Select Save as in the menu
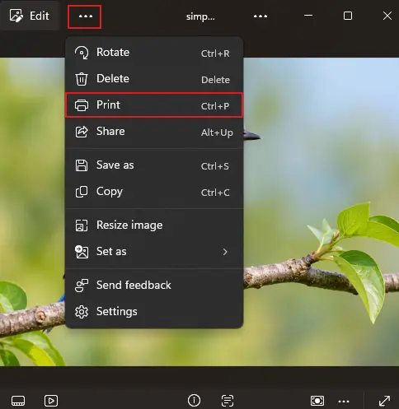Image resolution: width=399 pixels, height=409 pixels. (x=154, y=165)
